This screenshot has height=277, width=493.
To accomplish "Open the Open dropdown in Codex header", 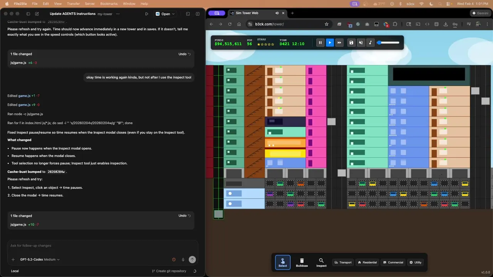I will click(x=165, y=14).
